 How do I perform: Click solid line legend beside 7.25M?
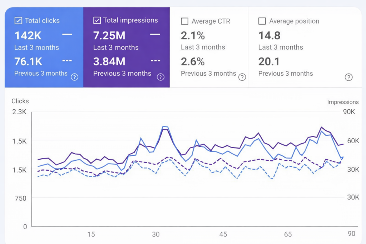pyautogui.click(x=155, y=35)
